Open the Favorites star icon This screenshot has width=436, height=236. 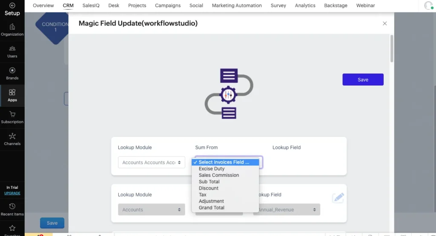tap(12, 229)
